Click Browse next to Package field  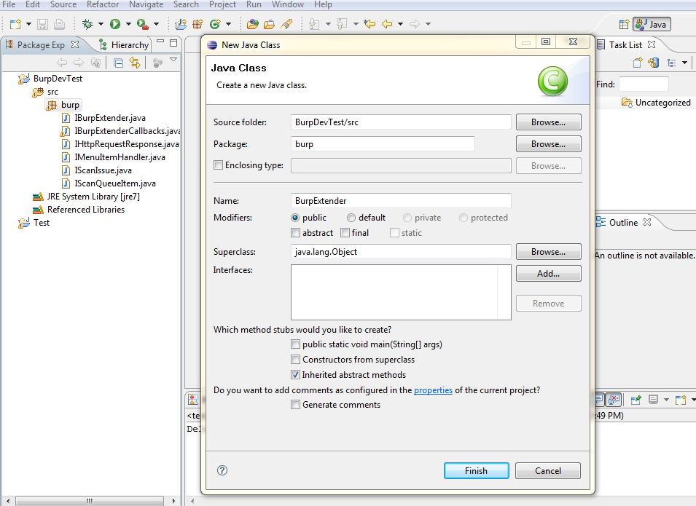[x=548, y=144]
